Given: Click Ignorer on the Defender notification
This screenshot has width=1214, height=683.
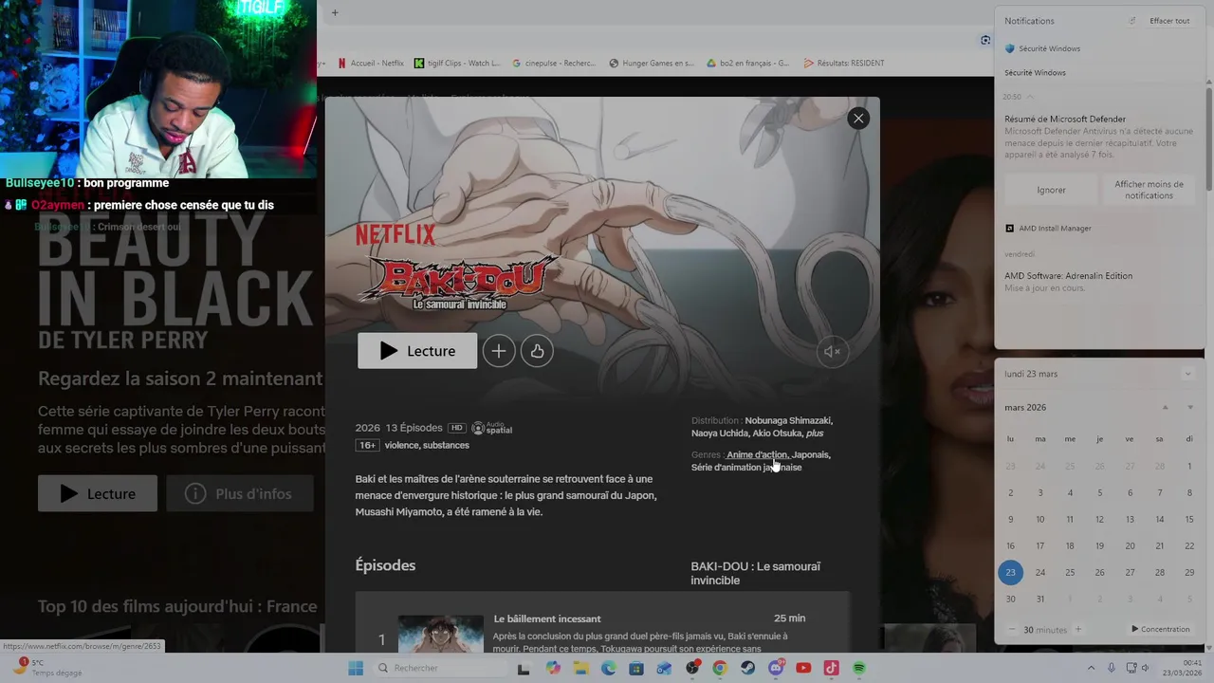Looking at the screenshot, I should pyautogui.click(x=1051, y=190).
